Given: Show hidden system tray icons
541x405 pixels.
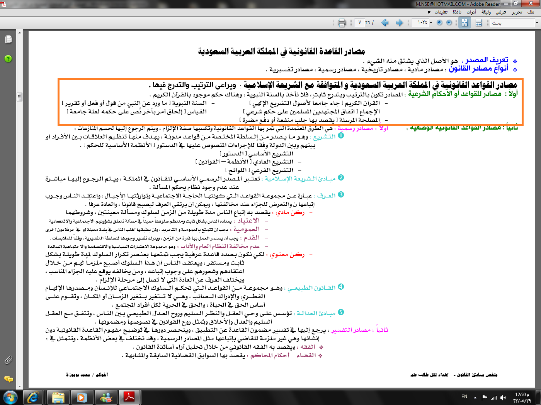Looking at the screenshot, I should (475, 397).
